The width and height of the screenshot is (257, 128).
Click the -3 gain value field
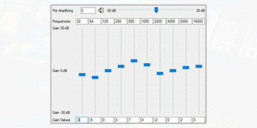pyautogui.click(x=82, y=120)
